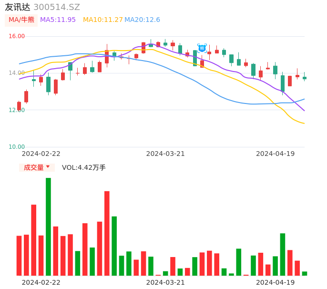Image resolution: width=327 pixels, height=289 pixels.
Task: Toggle the MA5:11.95 indicator line
Action: pos(58,20)
